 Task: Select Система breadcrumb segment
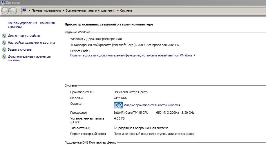126,10
